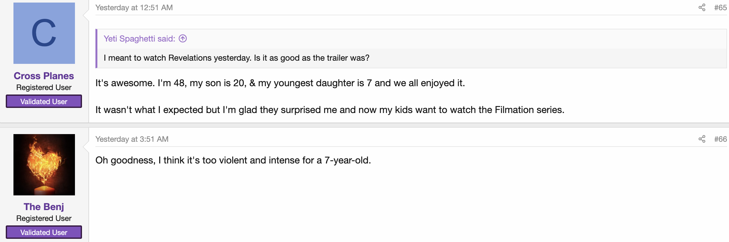
Task: Open The Benj flaming heart avatar
Action: pos(44,165)
